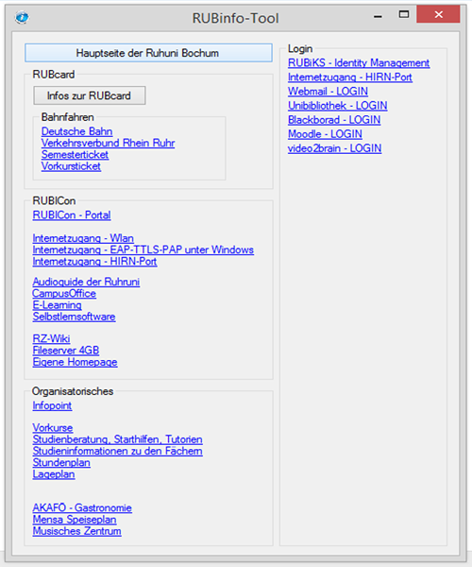The height and width of the screenshot is (567, 472).
Task: Open the Vorkurse link
Action: (x=53, y=428)
